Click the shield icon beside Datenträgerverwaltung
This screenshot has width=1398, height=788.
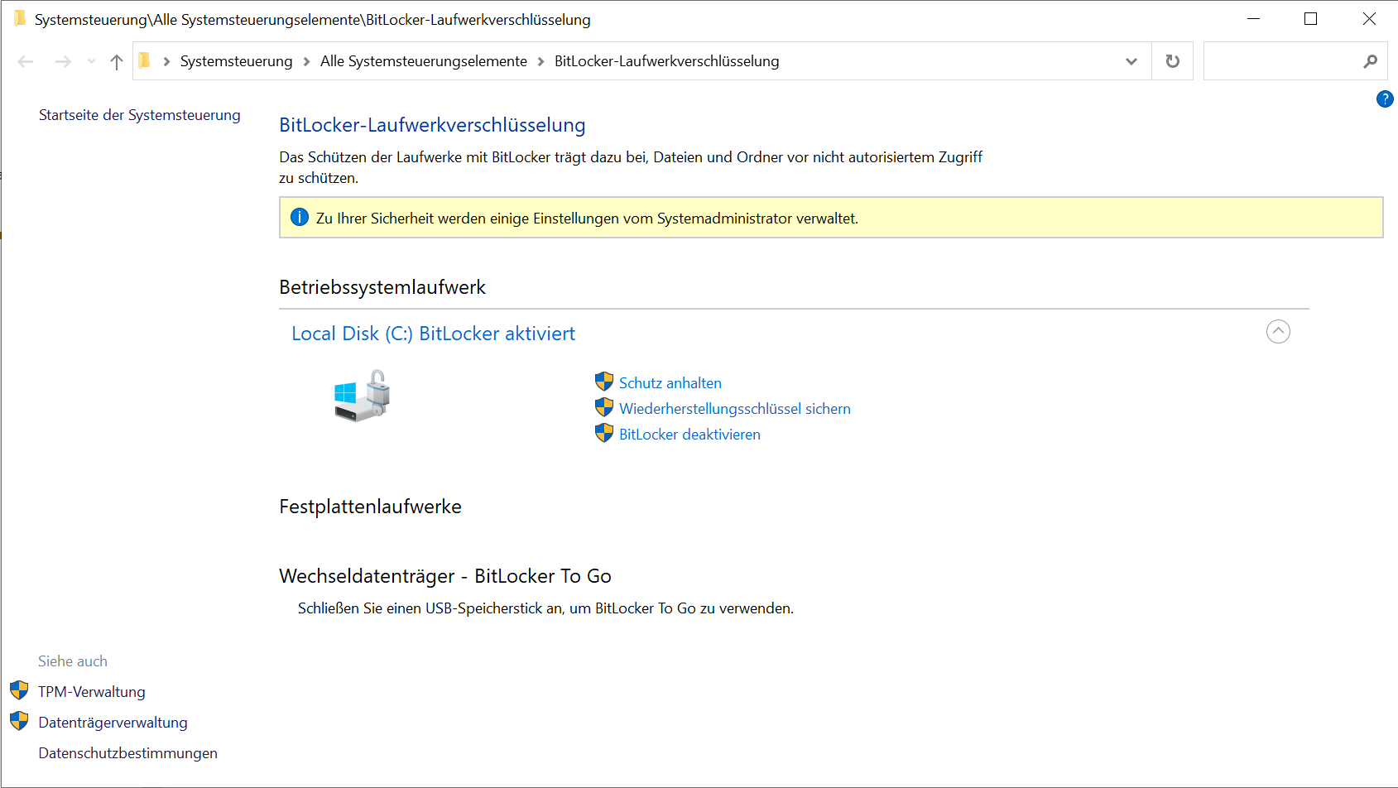(19, 721)
